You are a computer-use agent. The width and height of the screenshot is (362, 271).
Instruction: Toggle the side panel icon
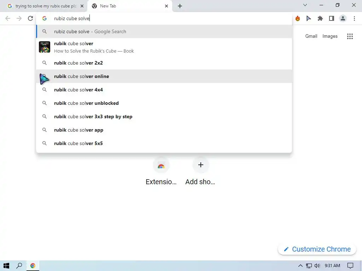[332, 18]
